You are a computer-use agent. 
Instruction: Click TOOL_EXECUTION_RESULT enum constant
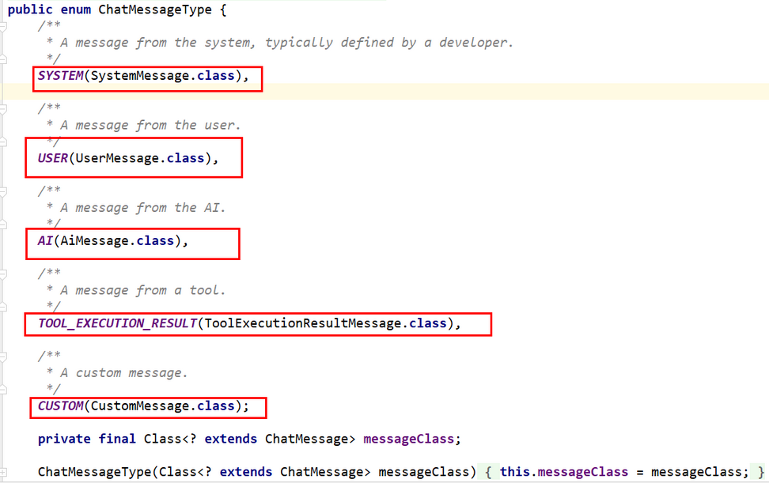117,323
